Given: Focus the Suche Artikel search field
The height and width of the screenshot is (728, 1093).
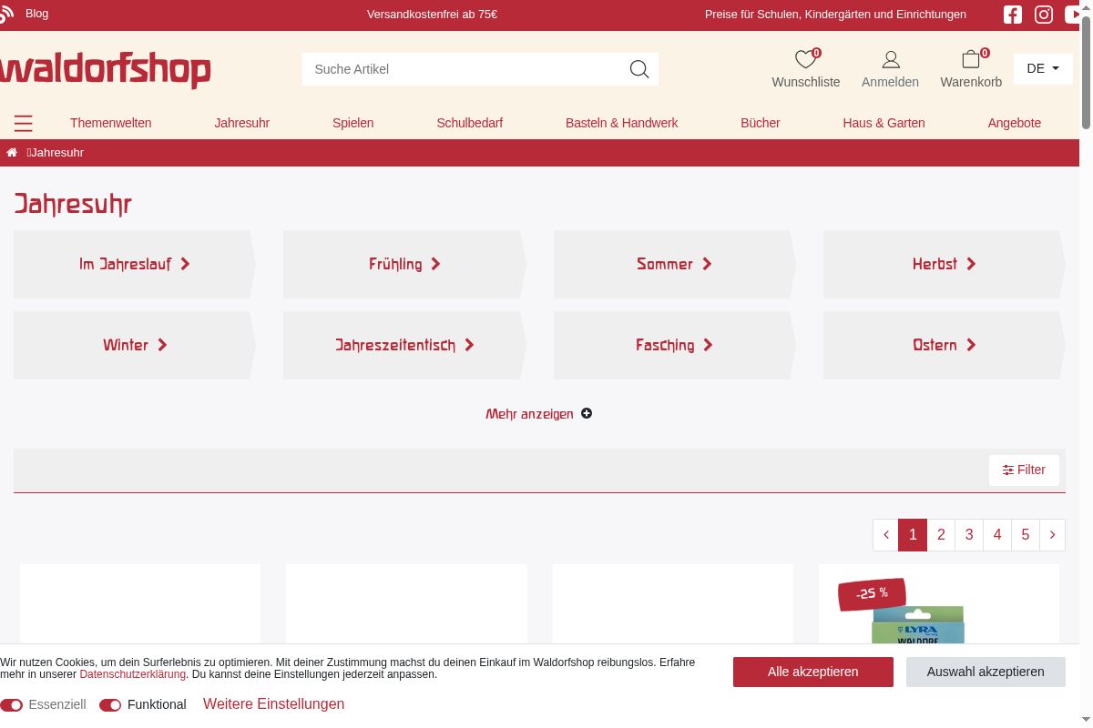Looking at the screenshot, I should (465, 69).
